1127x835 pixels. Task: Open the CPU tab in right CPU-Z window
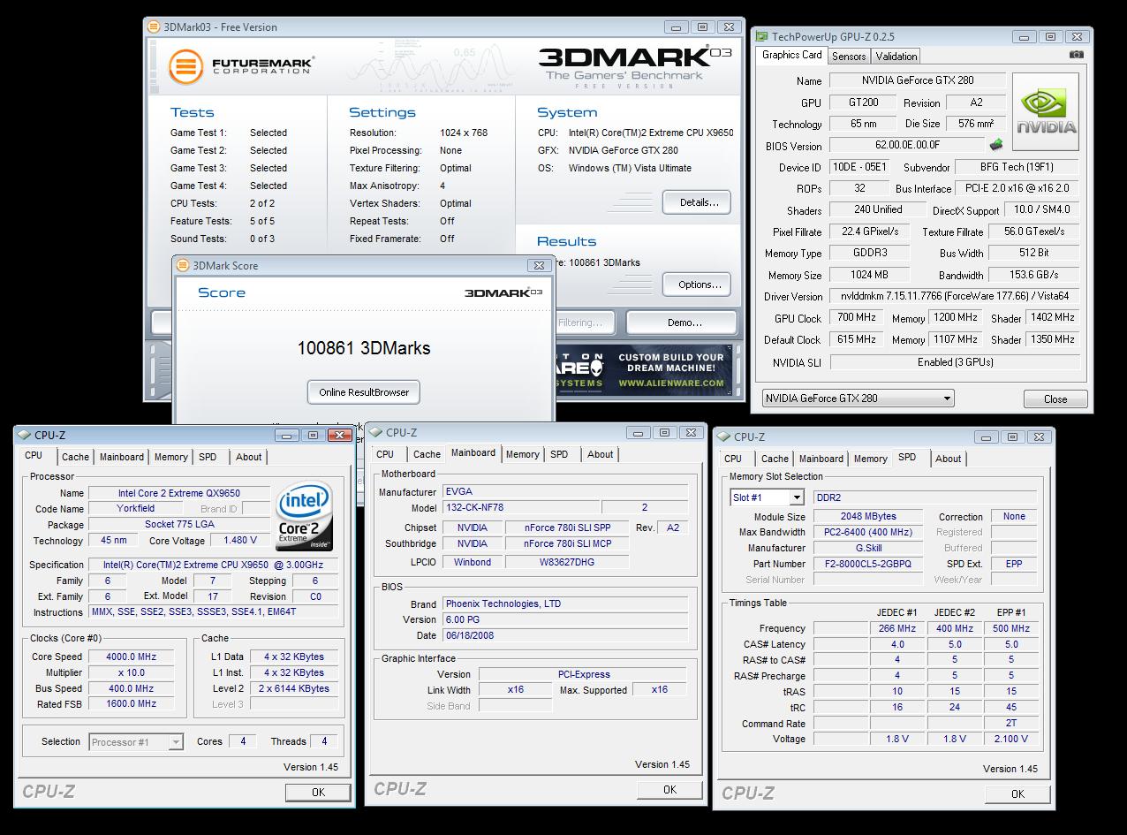pos(733,459)
